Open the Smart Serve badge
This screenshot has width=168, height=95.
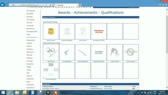pos(83,31)
